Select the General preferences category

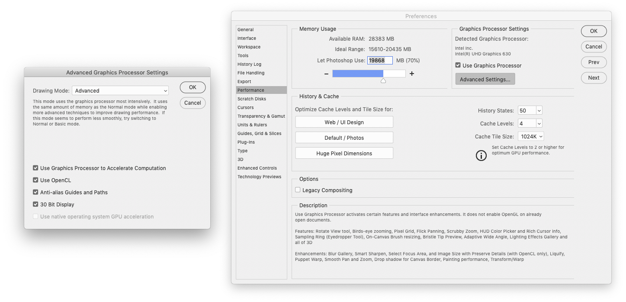pyautogui.click(x=261, y=30)
